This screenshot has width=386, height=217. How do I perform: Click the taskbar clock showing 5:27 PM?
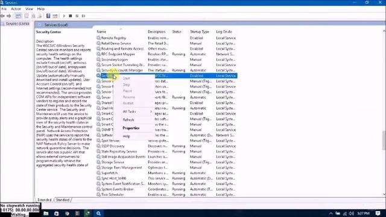[363, 213]
